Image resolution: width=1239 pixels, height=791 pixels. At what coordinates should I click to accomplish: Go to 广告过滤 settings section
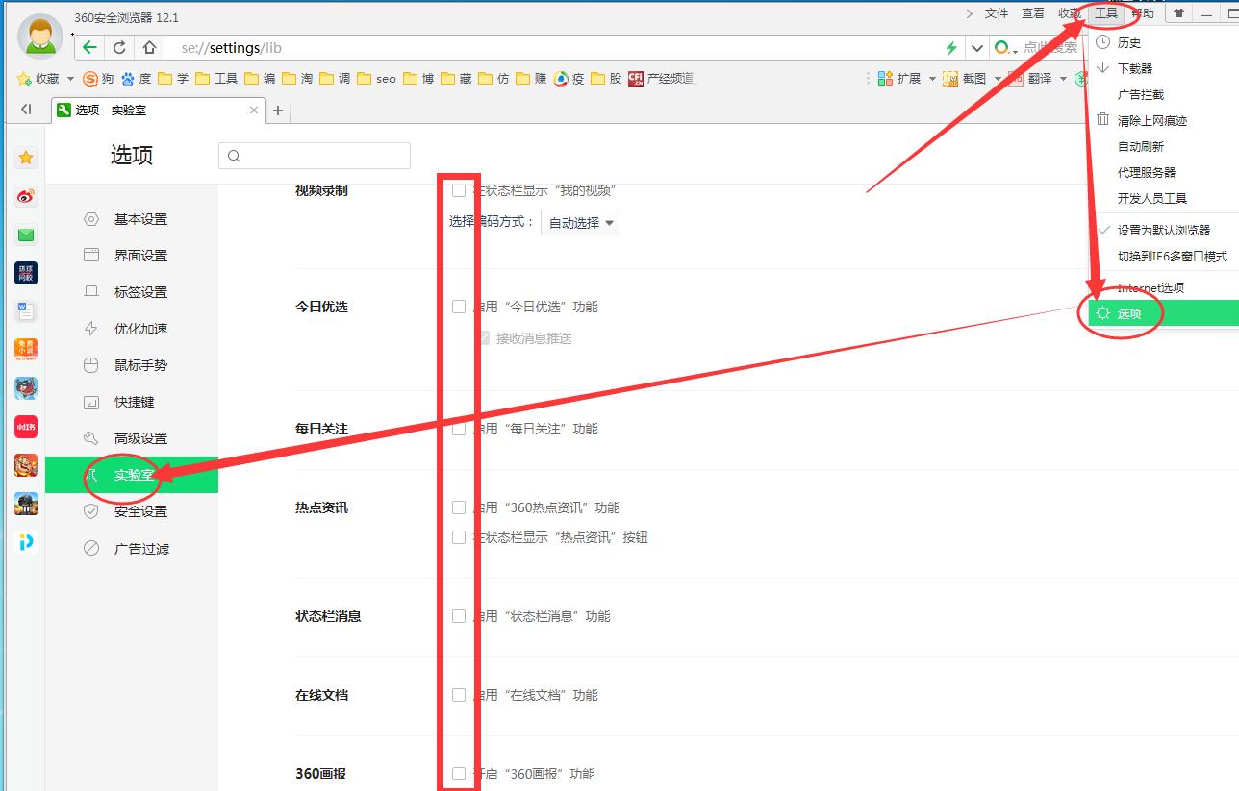coord(132,549)
